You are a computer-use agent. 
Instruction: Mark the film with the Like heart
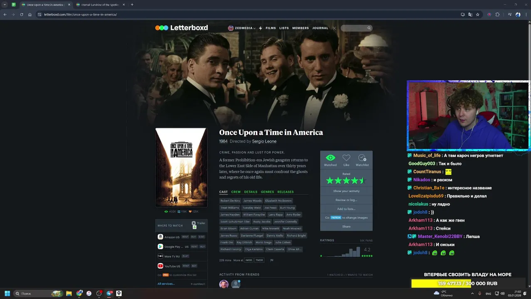pos(346,158)
